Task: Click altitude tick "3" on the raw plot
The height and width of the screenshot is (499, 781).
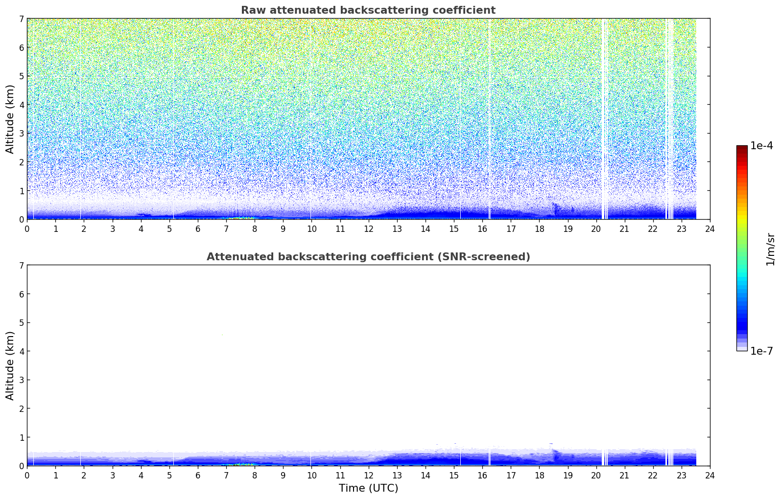Action: [x=21, y=134]
